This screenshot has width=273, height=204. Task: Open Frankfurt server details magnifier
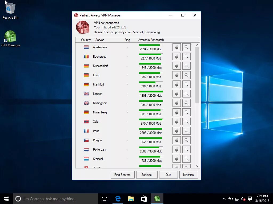click(x=186, y=84)
